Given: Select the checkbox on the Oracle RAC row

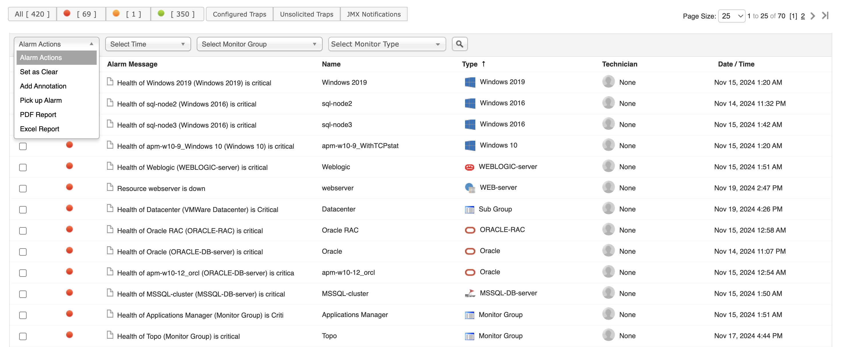Looking at the screenshot, I should (23, 231).
